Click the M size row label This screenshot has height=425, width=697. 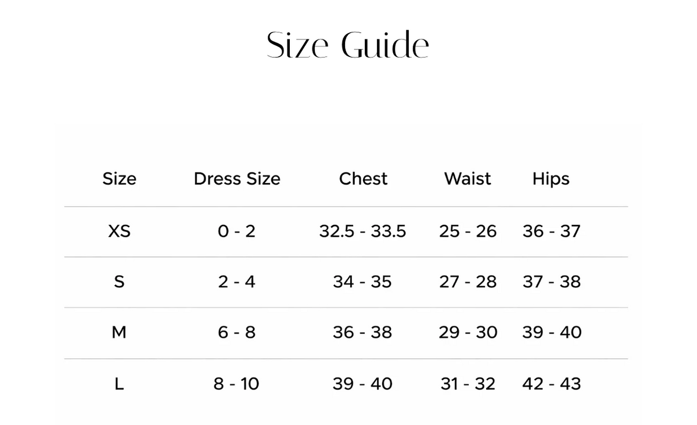pos(119,332)
